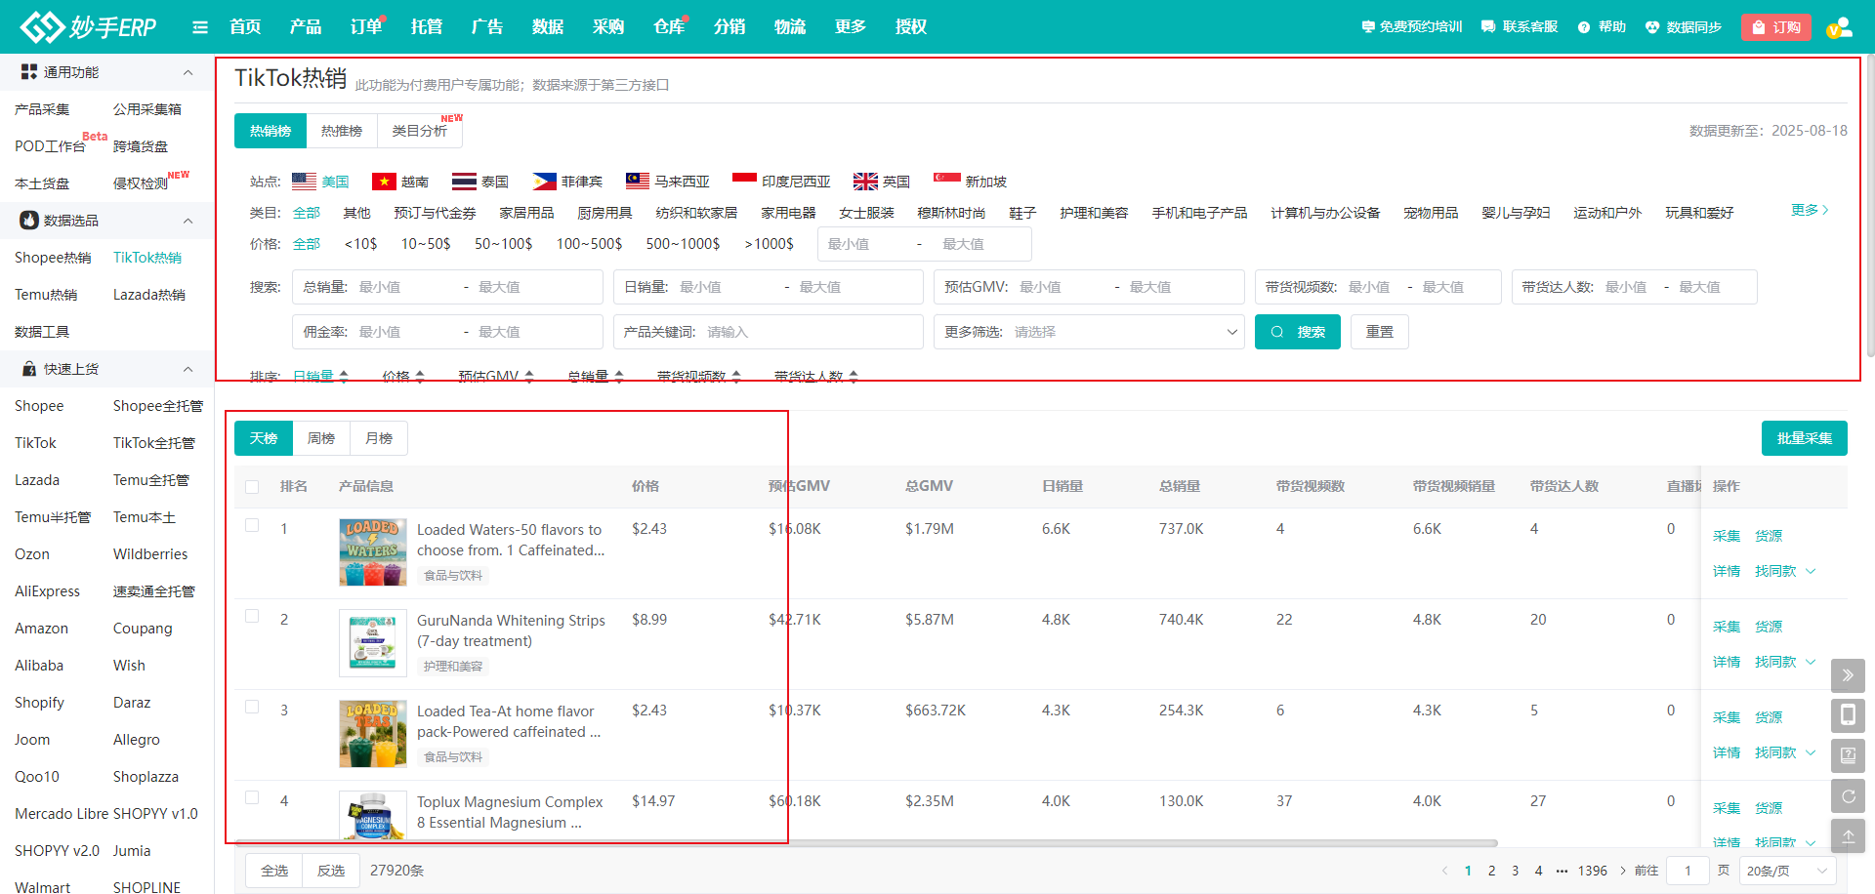Click the 反选 button
The image size is (1875, 894).
(331, 871)
